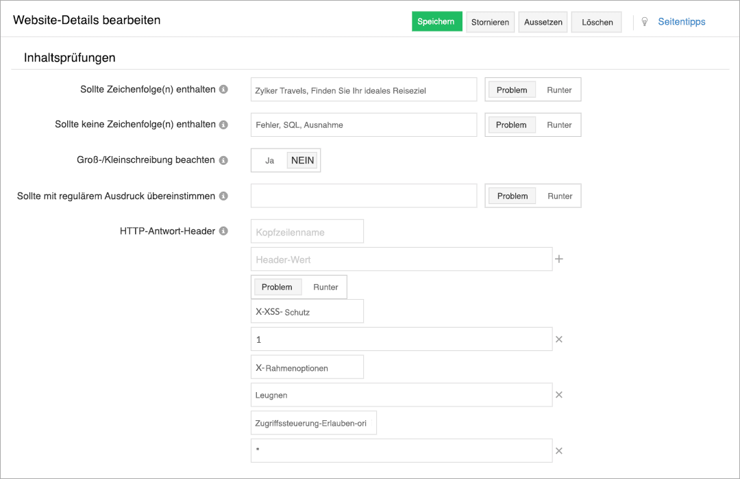Switch HTTP header severity to "Runter"
Screen dimensions: 740x479
tap(325, 287)
